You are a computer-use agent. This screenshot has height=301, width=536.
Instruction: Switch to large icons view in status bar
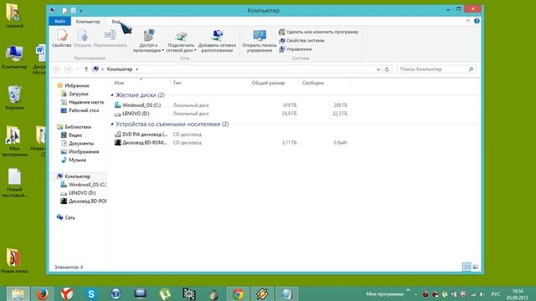[476, 267]
